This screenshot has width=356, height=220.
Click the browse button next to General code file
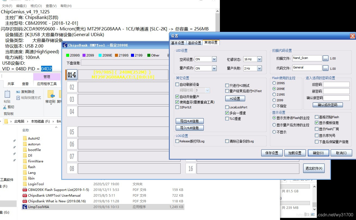coord(325,68)
